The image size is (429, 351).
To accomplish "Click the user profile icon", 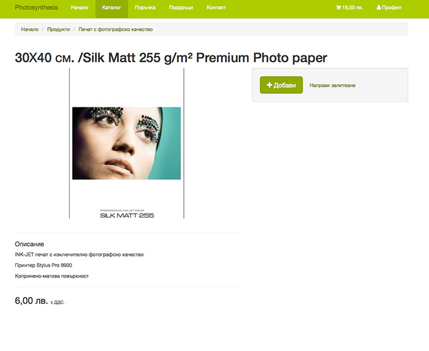I will click(x=379, y=8).
